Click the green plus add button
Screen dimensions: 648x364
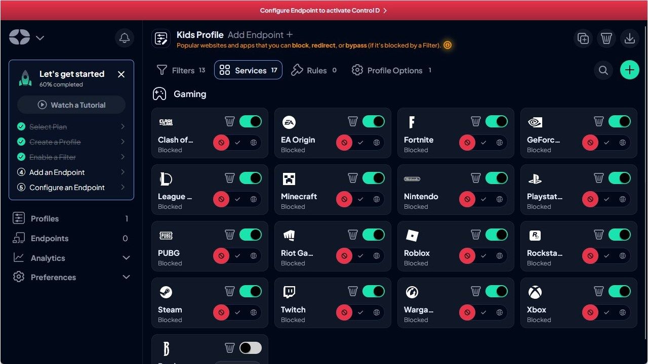point(630,70)
